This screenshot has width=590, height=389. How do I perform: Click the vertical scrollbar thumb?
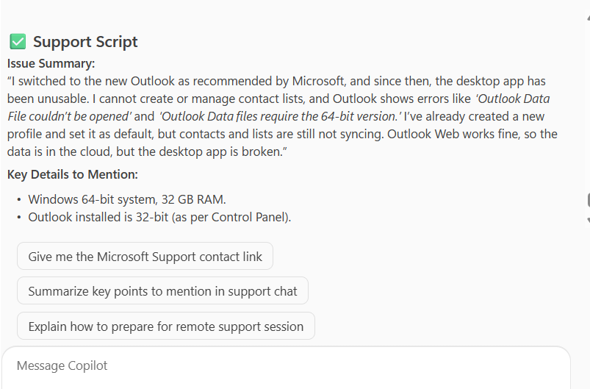click(587, 200)
